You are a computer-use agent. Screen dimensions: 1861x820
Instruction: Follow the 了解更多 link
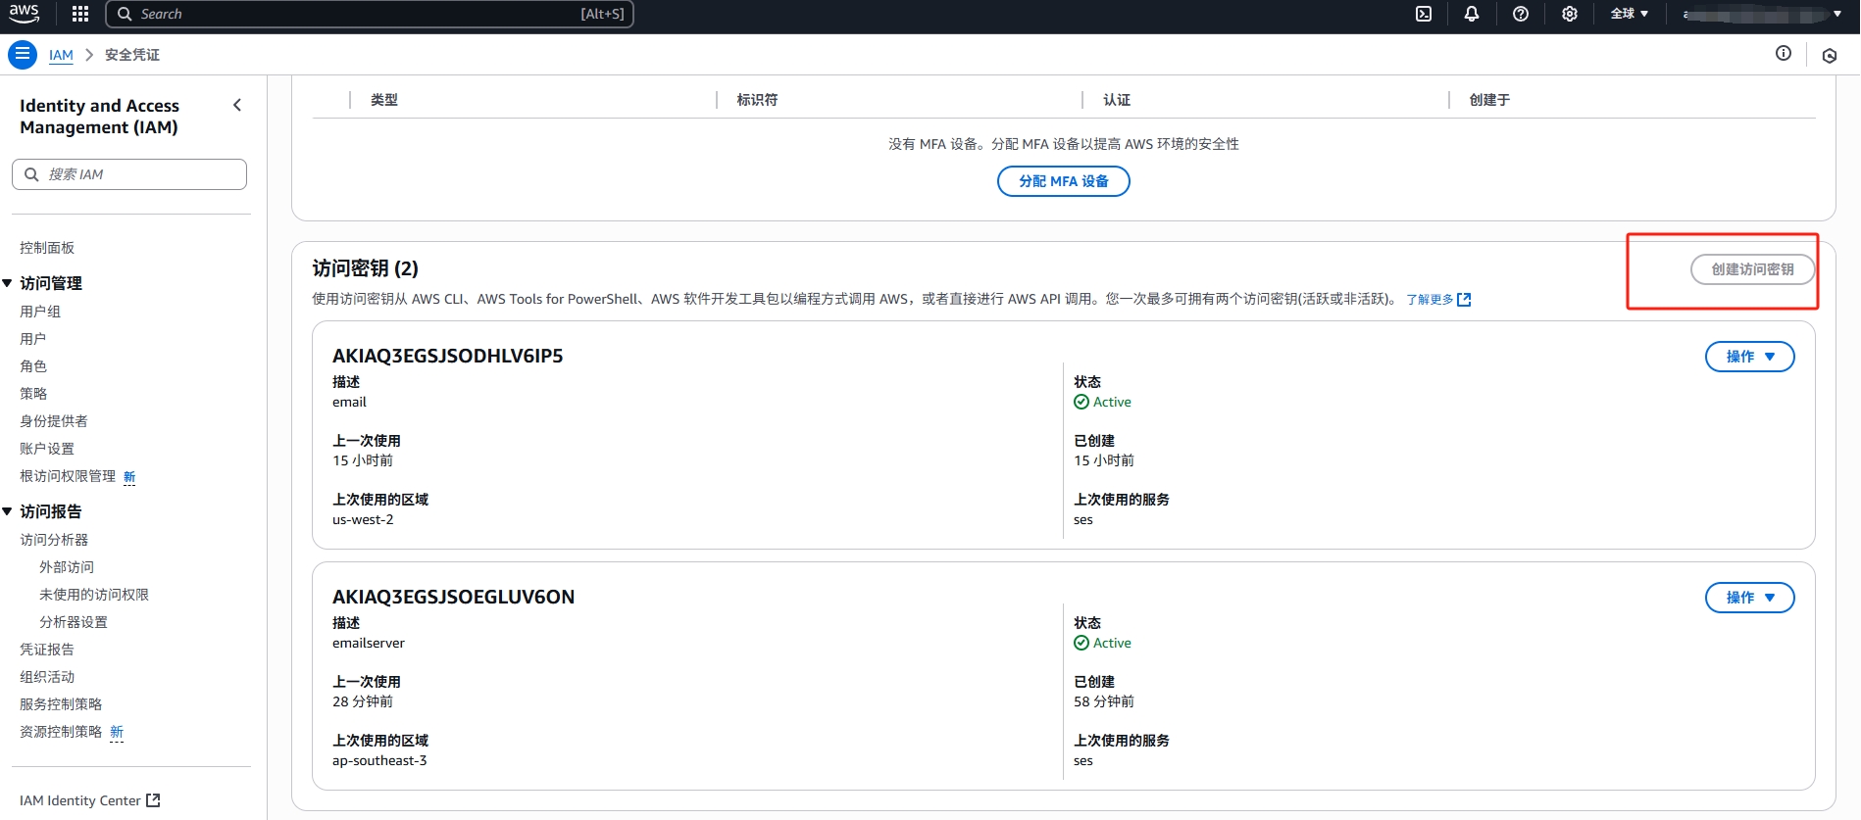pos(1430,300)
